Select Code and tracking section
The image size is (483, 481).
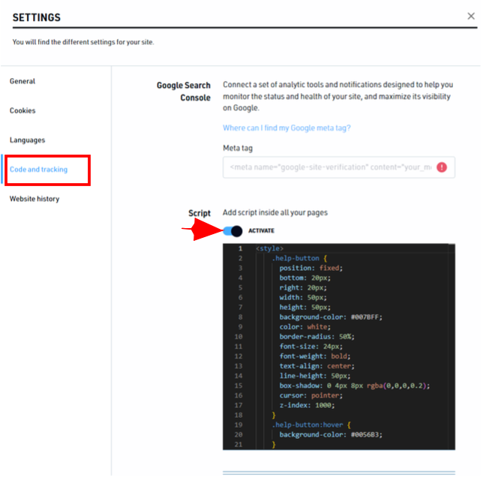(x=38, y=170)
